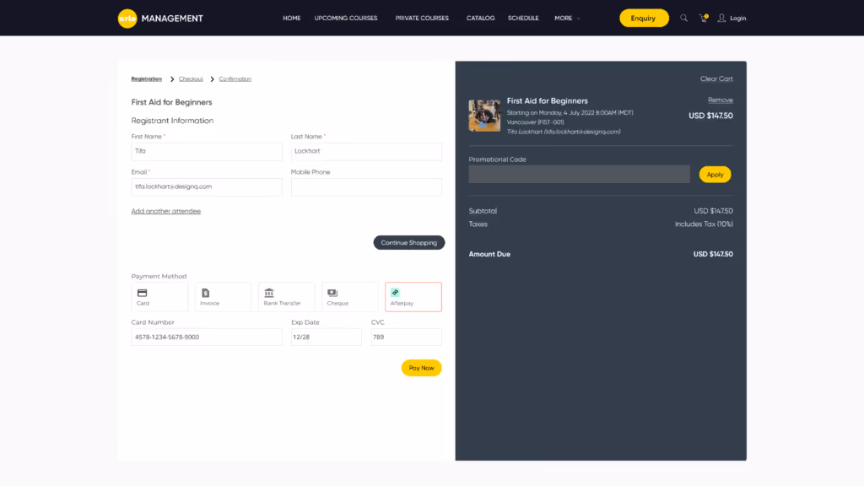Go to Registration breadcrumb step
The width and height of the screenshot is (864, 486).
pos(147,78)
